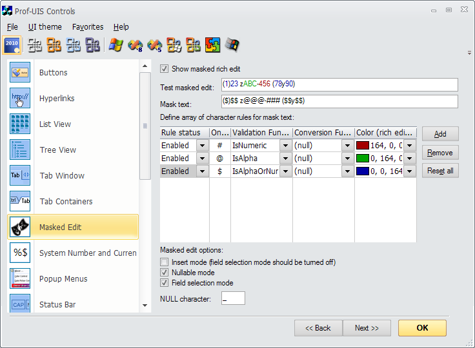
Task: Open color dropdown for 164, 0, 0 row
Action: coord(410,146)
